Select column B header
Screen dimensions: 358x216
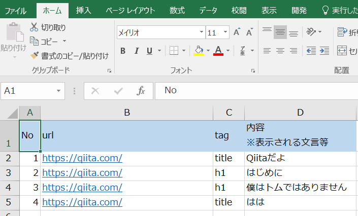pos(127,113)
